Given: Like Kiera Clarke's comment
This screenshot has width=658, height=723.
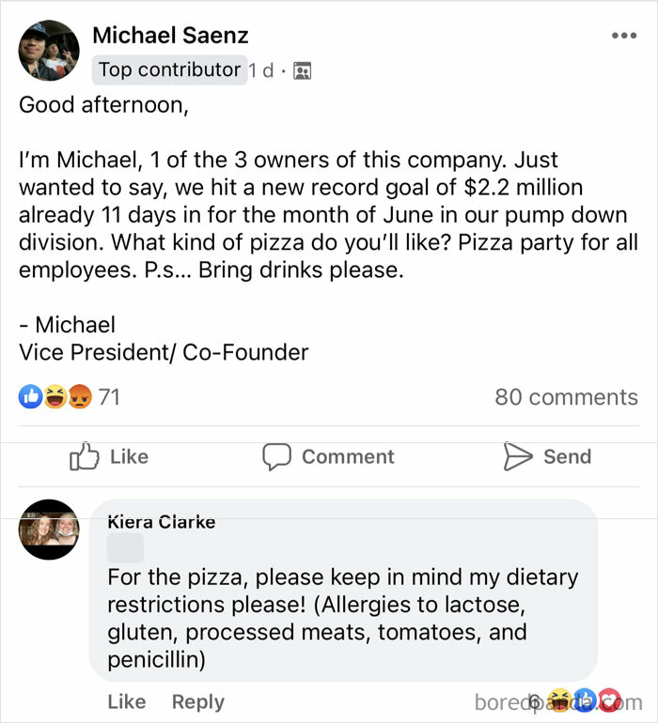Looking at the screenshot, I should coord(127,701).
